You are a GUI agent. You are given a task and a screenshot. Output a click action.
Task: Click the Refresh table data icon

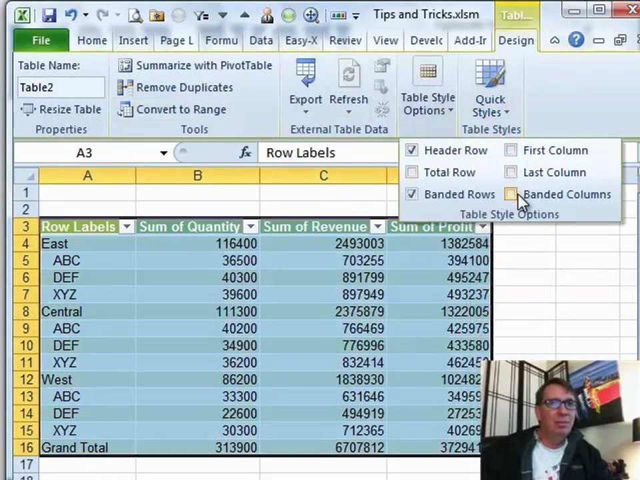click(x=349, y=73)
